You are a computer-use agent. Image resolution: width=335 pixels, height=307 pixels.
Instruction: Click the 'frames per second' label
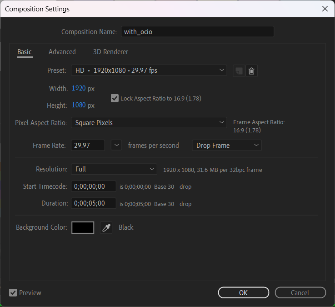[x=153, y=146]
